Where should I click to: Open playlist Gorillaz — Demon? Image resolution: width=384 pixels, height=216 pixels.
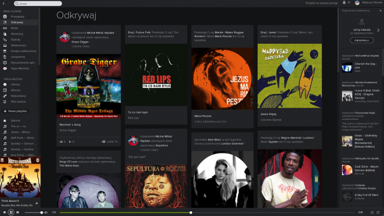(x=23, y=143)
